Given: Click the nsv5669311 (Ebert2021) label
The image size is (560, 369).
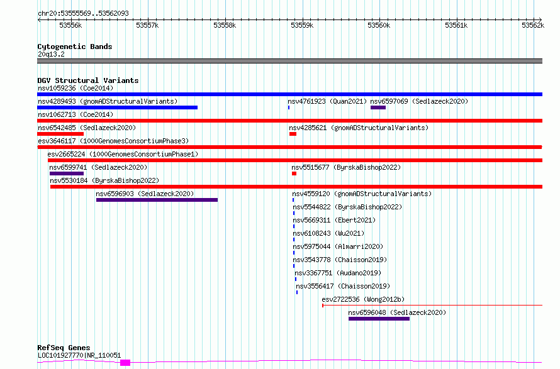Looking at the screenshot, I should [334, 220].
